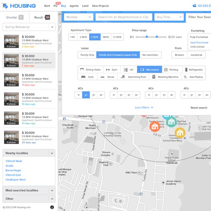Click the phone icon beside the number

[x=195, y=6]
